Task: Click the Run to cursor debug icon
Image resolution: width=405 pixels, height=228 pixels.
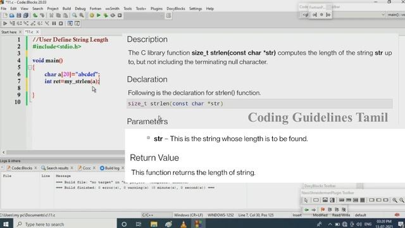Action: (12, 23)
